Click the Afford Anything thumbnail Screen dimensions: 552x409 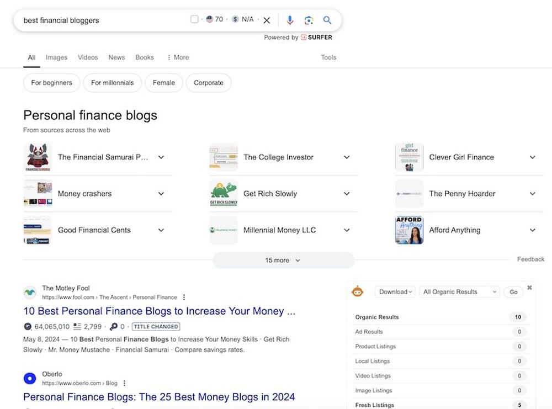410,230
